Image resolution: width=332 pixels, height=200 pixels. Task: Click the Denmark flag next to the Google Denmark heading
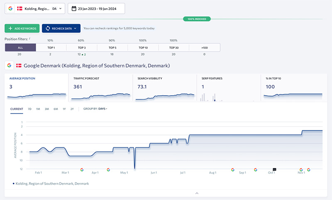(x=19, y=65)
